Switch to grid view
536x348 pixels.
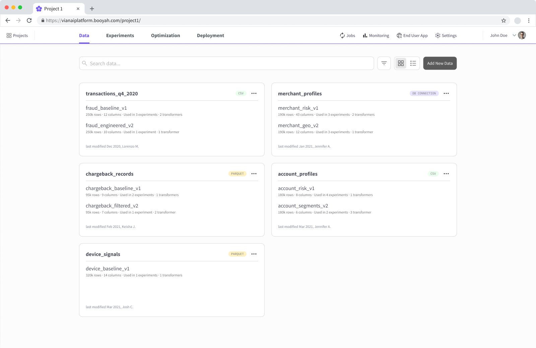click(x=401, y=63)
